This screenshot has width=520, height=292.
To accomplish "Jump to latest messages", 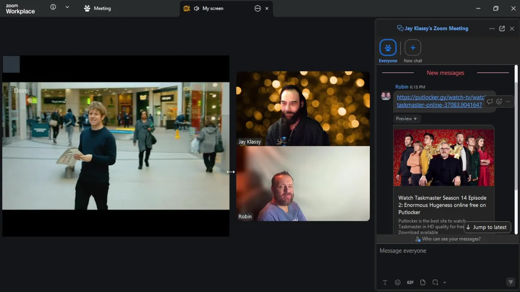I will pos(487,227).
